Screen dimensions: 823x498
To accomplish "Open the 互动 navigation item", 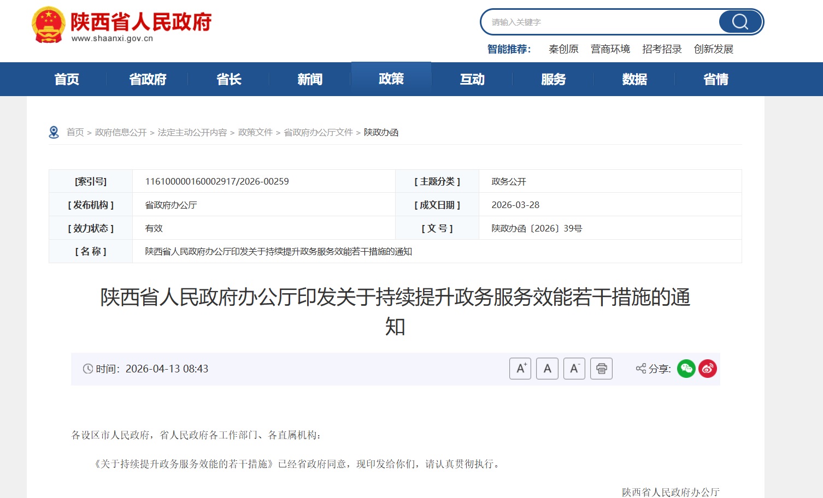I will (471, 79).
